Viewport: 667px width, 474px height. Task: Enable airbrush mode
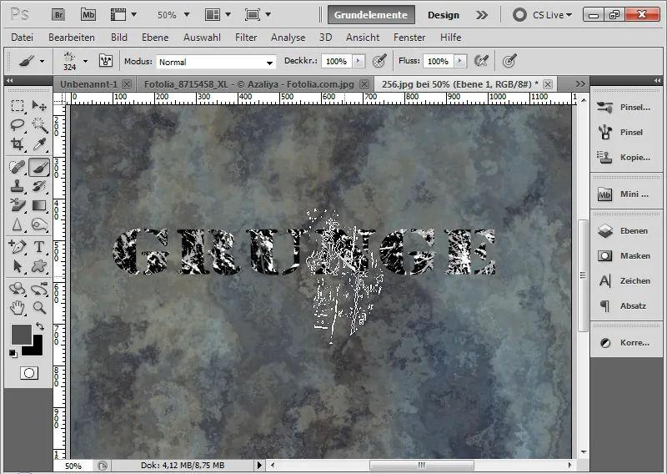481,61
